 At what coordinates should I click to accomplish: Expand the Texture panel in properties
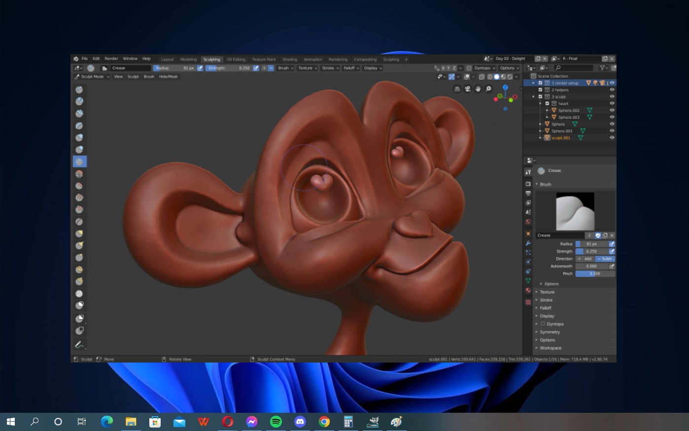(x=547, y=292)
